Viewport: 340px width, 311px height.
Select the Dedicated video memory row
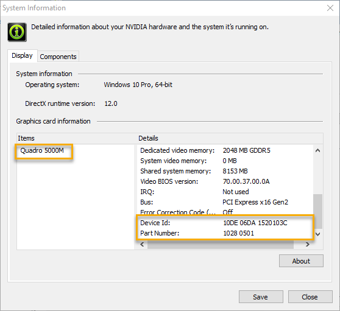225,150
